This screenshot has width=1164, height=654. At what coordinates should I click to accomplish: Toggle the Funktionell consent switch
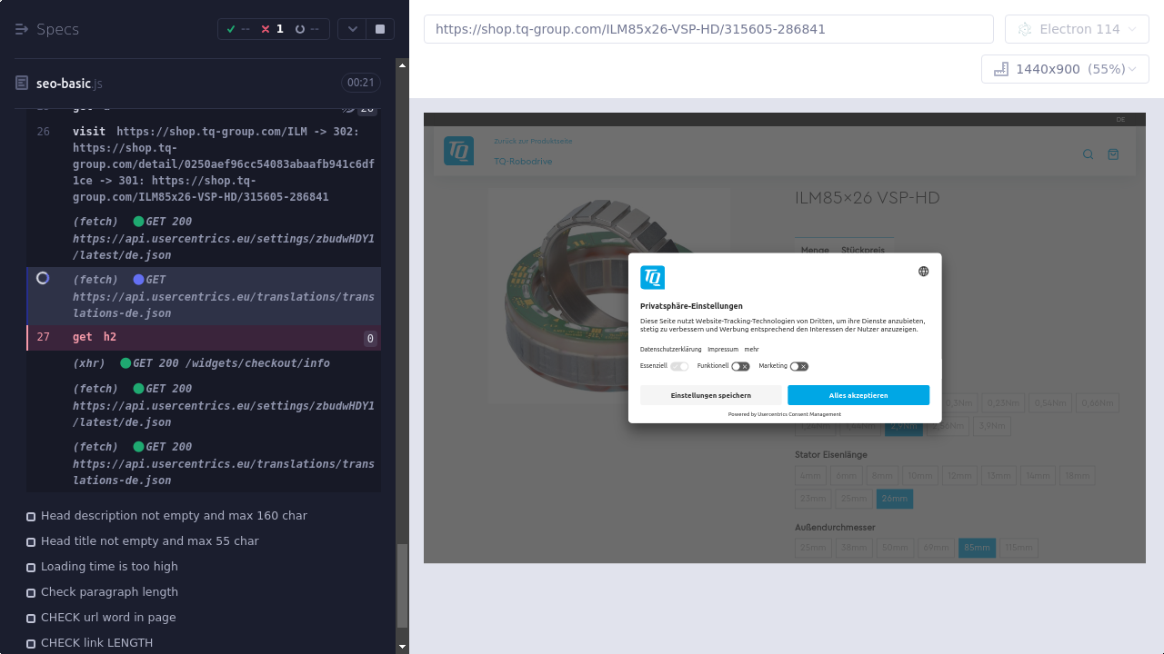[740, 366]
